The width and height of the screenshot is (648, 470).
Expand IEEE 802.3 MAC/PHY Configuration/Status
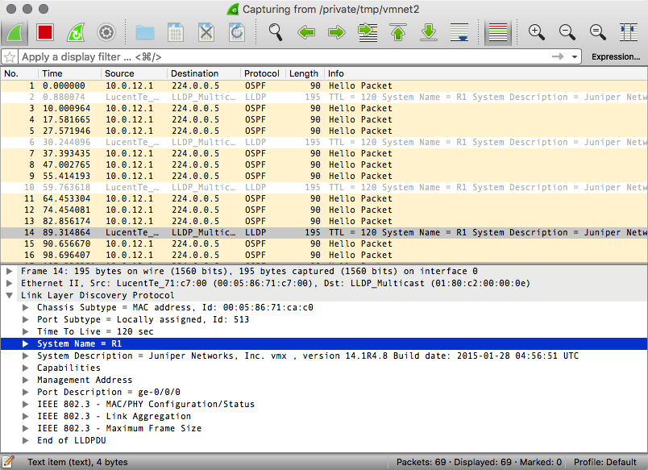pyautogui.click(x=25, y=404)
